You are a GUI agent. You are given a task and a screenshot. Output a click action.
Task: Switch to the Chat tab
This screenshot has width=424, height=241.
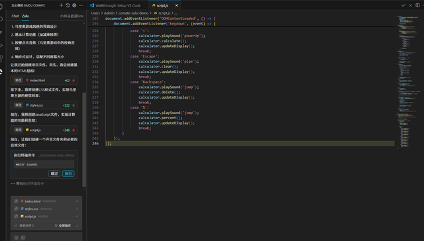15,16
